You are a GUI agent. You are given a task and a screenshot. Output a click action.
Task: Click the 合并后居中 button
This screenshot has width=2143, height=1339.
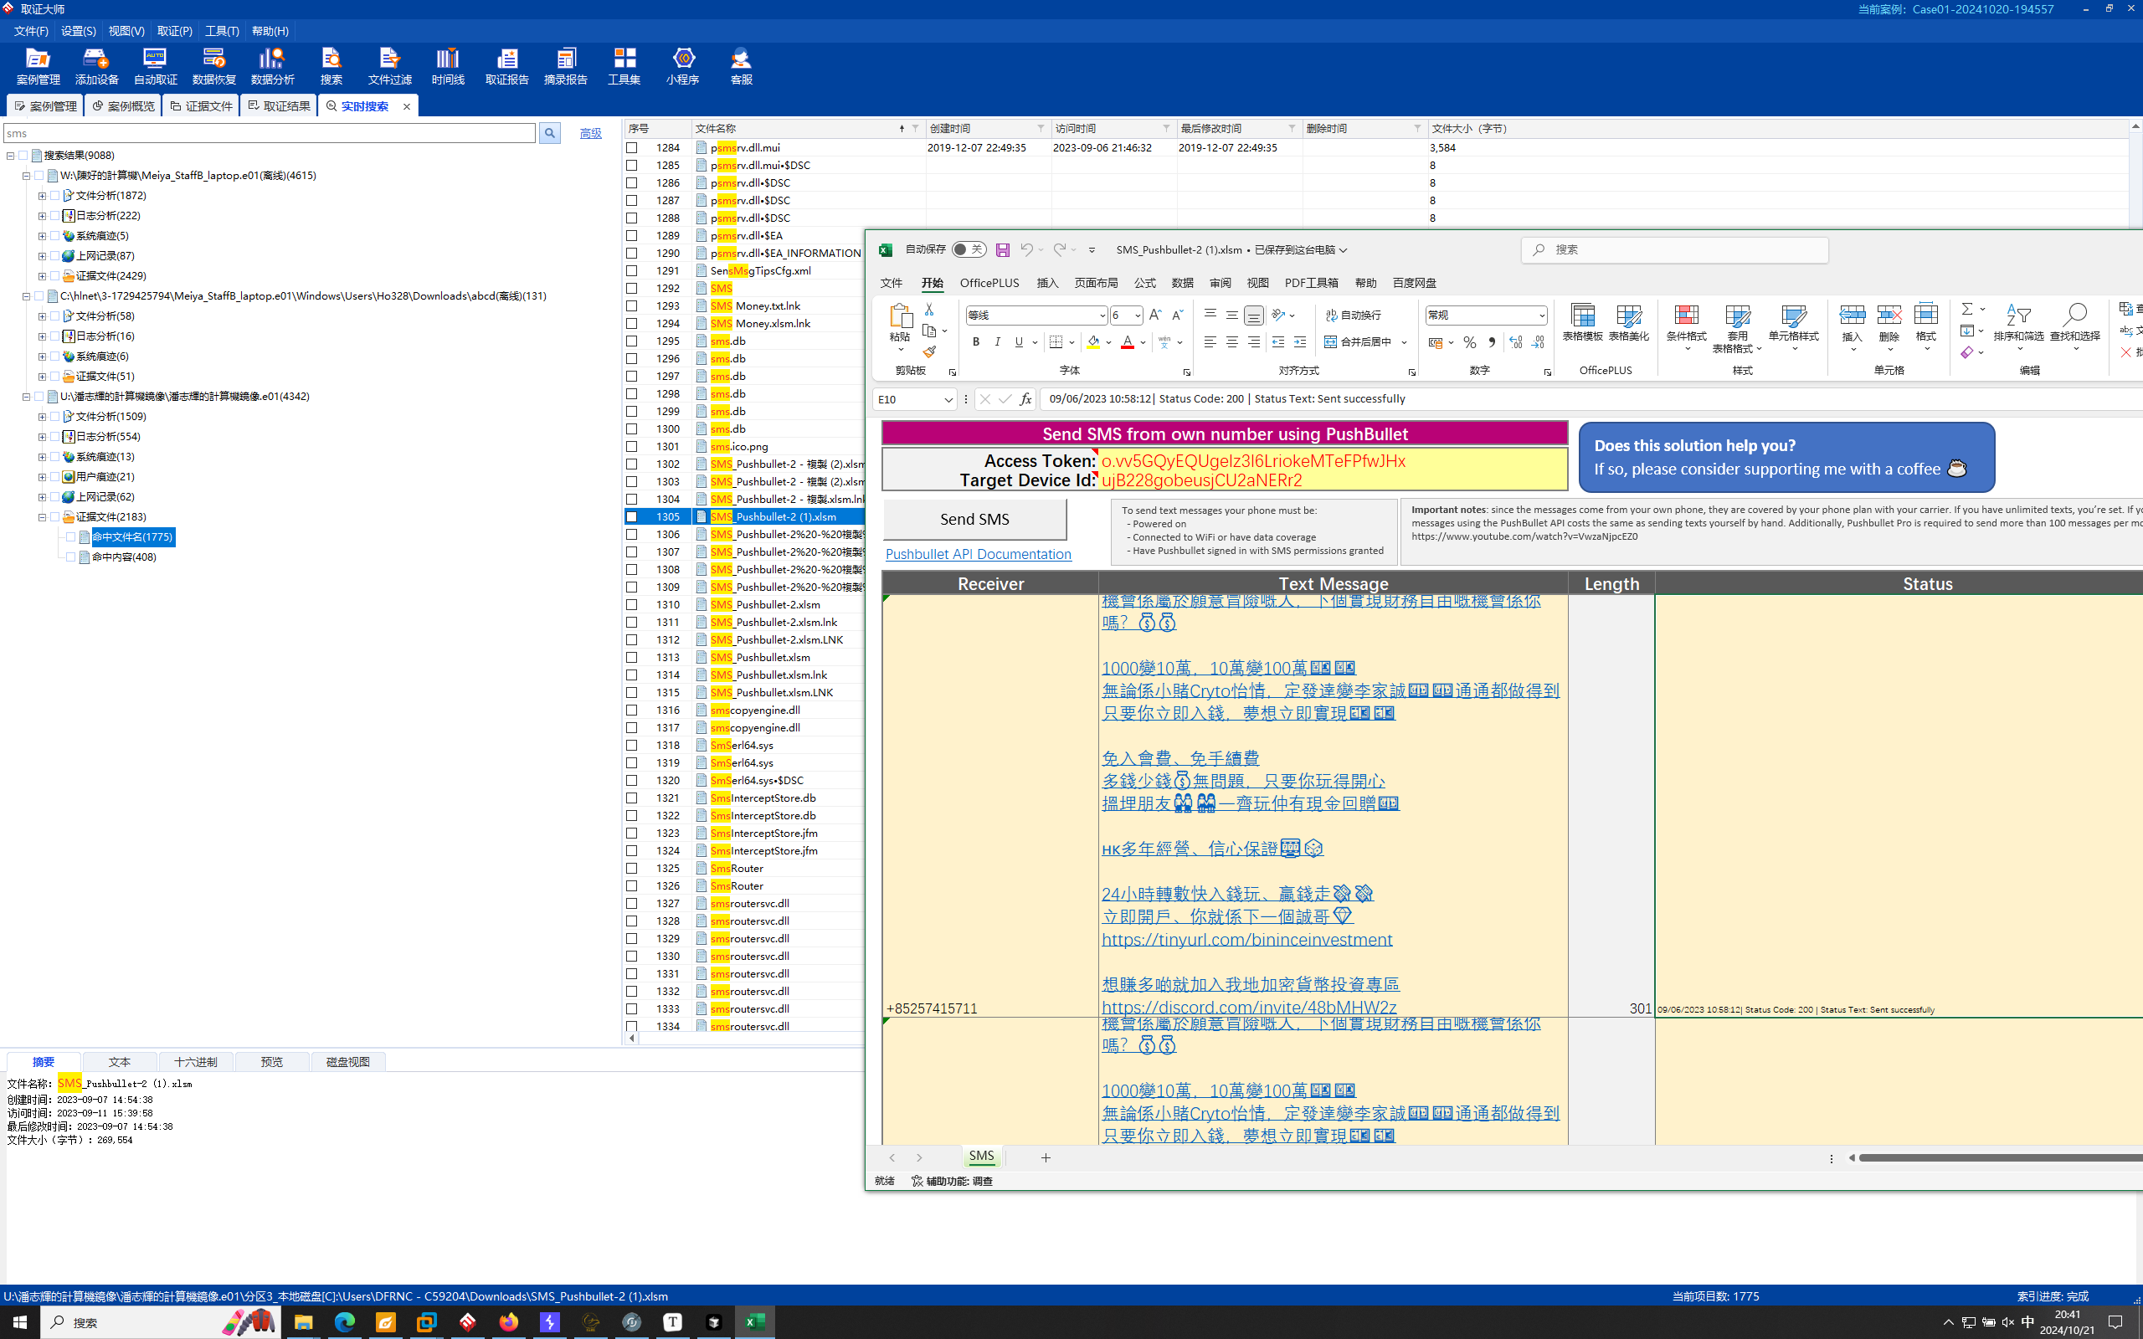tap(1359, 341)
